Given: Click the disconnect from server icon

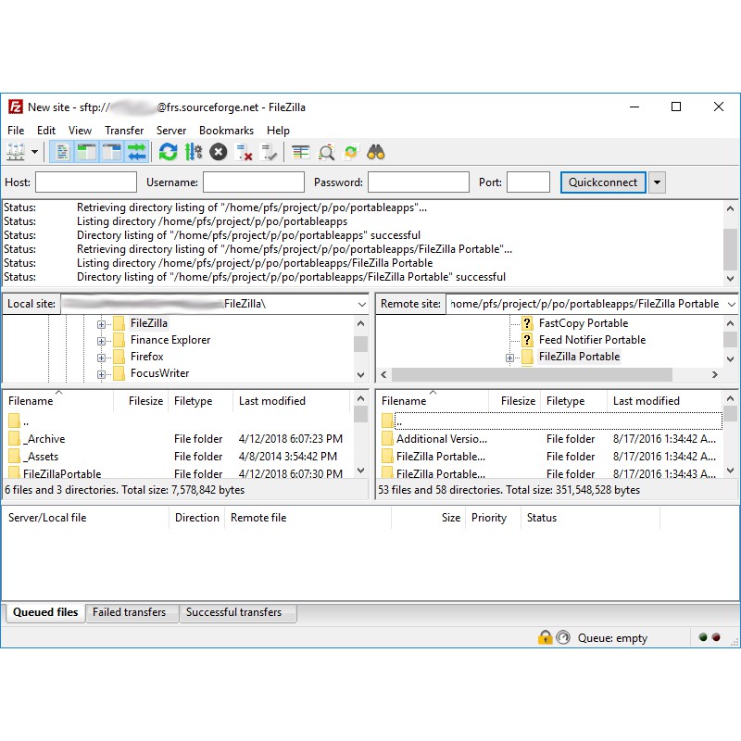Looking at the screenshot, I should point(244,152).
